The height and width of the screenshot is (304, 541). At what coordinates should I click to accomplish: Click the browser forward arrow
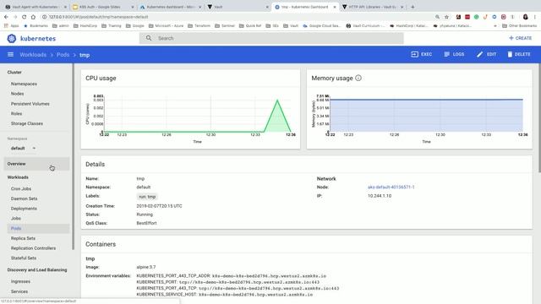point(15,17)
